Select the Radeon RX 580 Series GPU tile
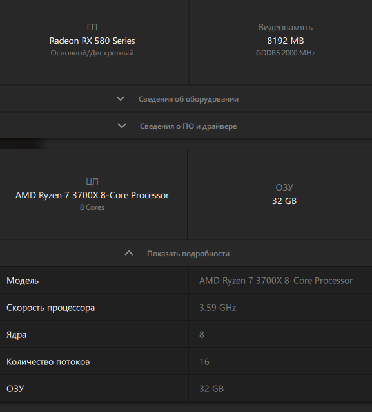This screenshot has width=372, height=412. click(x=94, y=42)
